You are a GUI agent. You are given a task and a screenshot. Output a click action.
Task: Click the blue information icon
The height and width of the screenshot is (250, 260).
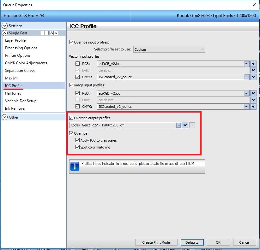click(75, 166)
